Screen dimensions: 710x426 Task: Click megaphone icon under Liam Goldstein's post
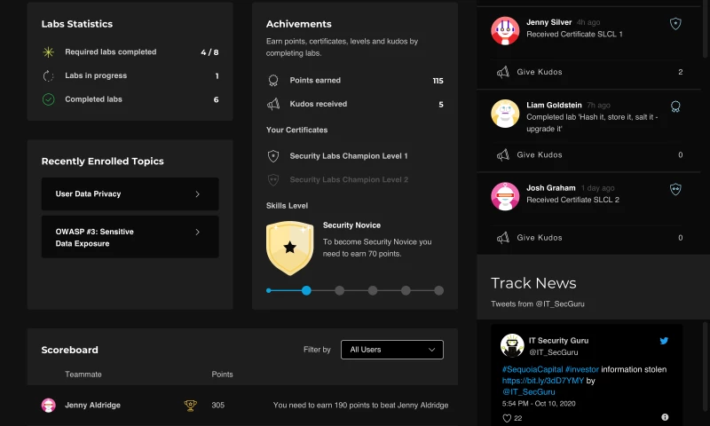[x=502, y=154]
